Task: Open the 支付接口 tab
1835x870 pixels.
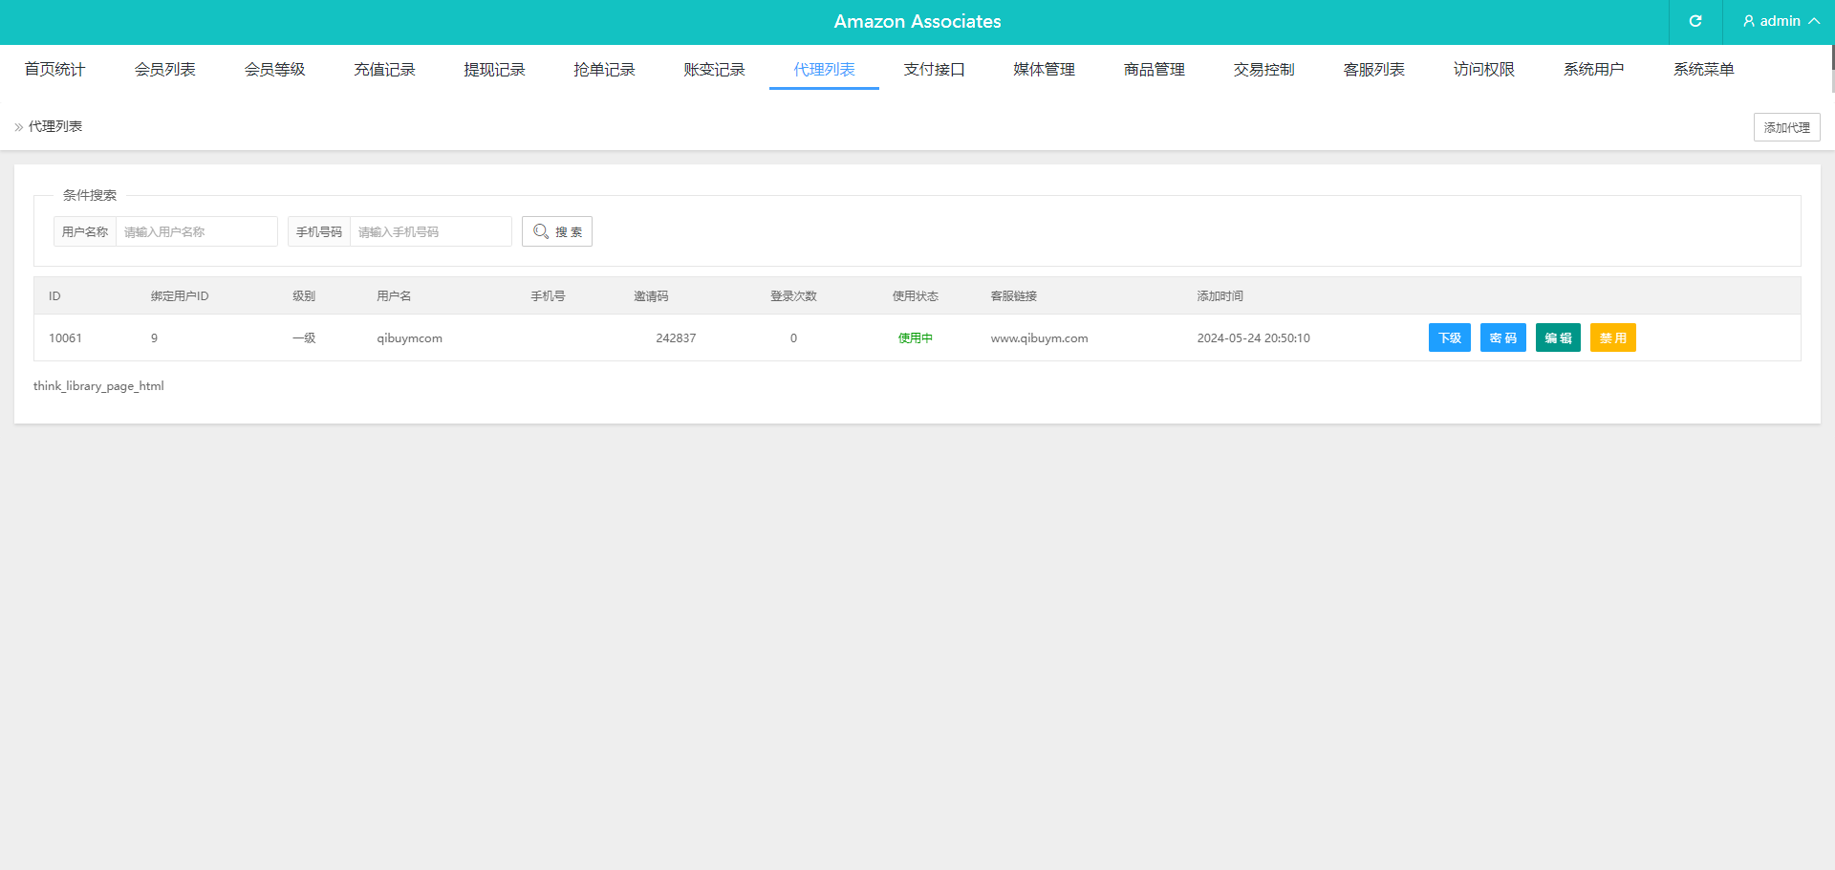Action: click(x=934, y=70)
